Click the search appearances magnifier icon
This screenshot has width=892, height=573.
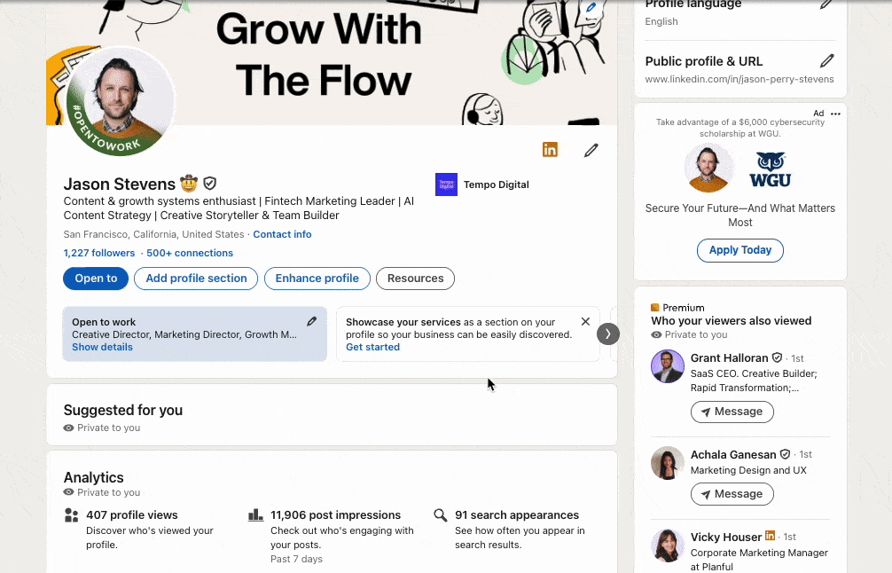click(441, 515)
